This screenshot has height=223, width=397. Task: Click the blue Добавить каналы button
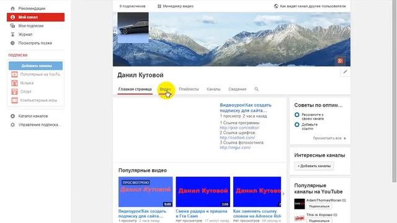click(x=36, y=66)
